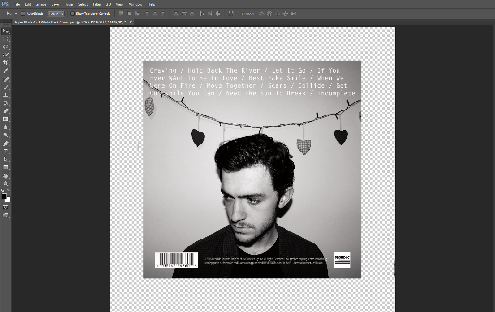Change the screen mode

[x=6, y=215]
